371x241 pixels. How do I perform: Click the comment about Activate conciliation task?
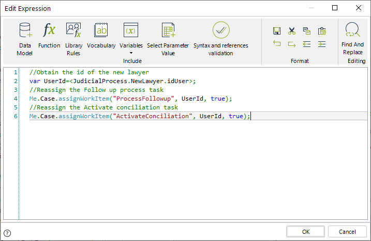point(103,107)
